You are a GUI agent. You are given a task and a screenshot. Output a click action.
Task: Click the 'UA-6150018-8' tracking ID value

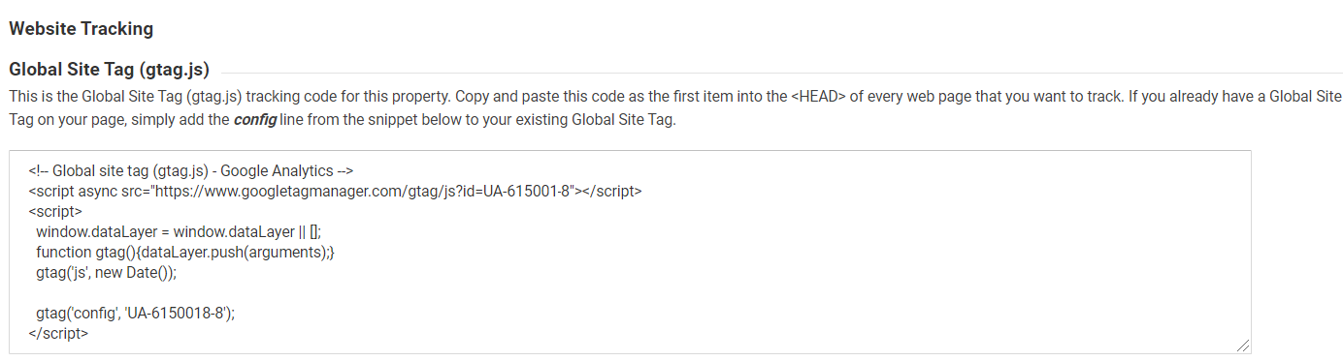click(175, 313)
